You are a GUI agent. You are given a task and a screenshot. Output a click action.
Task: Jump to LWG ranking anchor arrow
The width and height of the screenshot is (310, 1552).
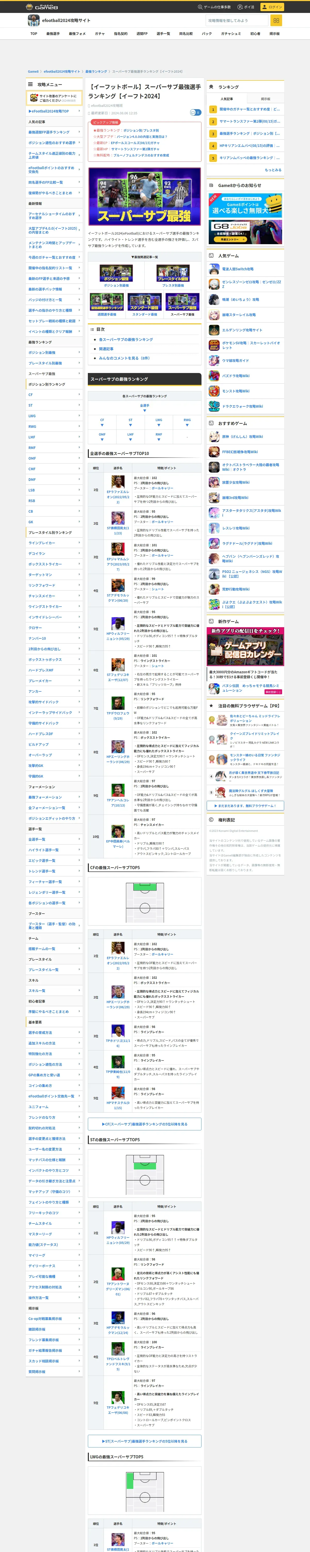pos(158,425)
